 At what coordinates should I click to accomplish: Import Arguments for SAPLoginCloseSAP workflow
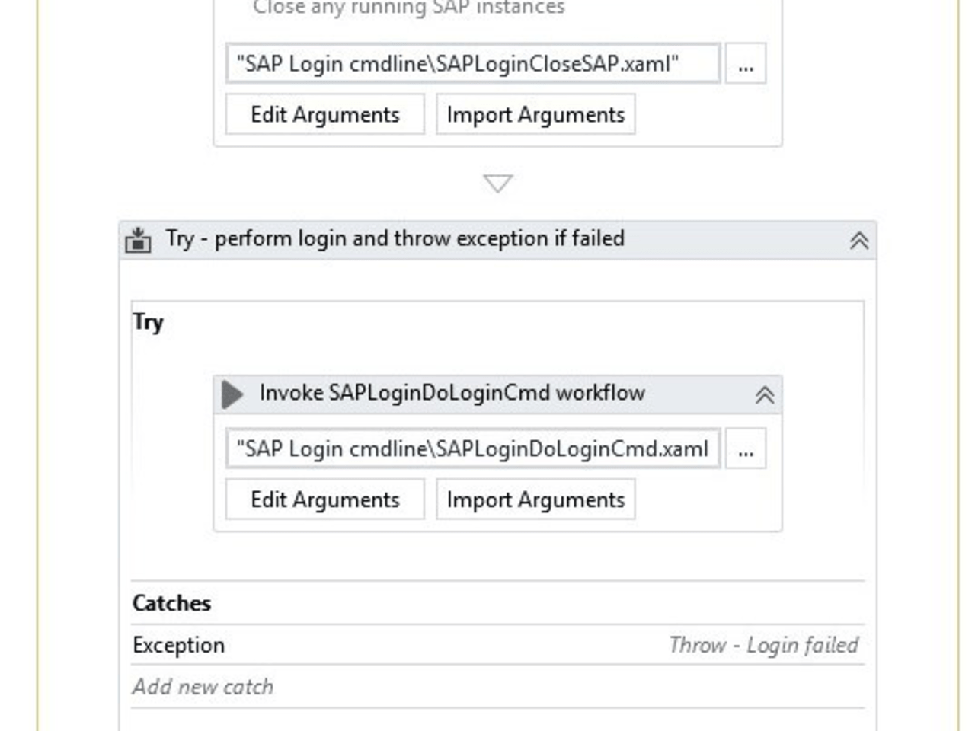coord(535,114)
